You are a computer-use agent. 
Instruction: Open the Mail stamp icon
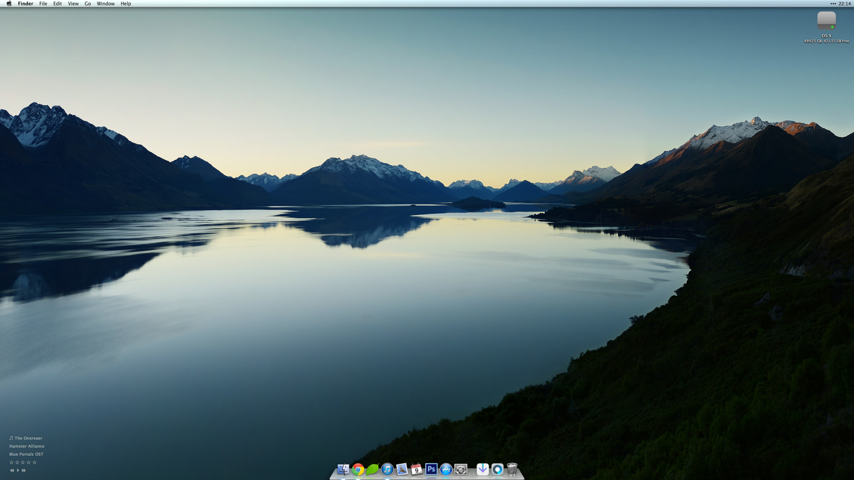click(x=402, y=469)
